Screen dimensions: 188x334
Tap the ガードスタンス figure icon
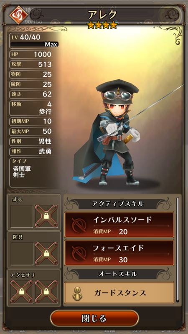(76, 293)
